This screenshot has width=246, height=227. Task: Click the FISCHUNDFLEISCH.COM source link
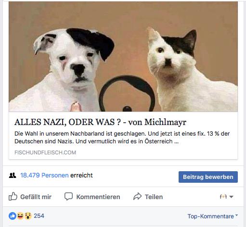[x=45, y=152]
